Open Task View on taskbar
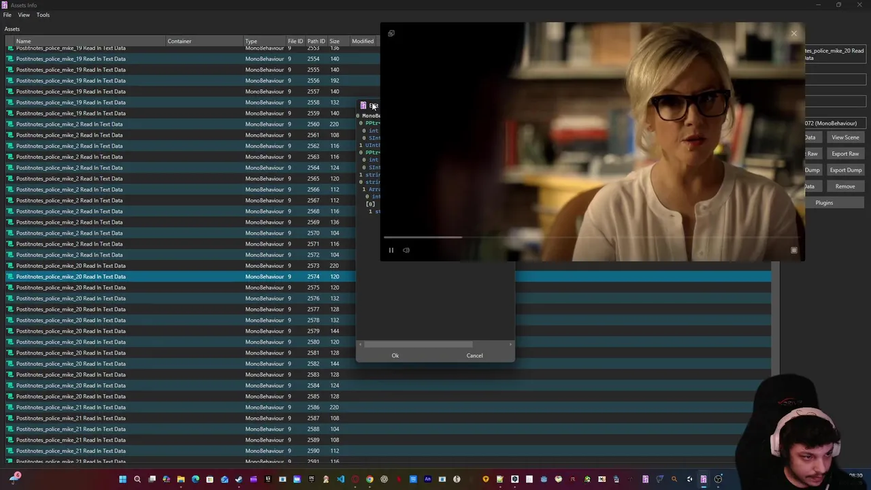Viewport: 871px width, 490px height. (x=152, y=479)
